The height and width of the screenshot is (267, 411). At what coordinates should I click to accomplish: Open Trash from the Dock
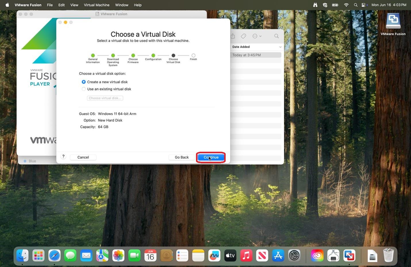[x=388, y=255]
